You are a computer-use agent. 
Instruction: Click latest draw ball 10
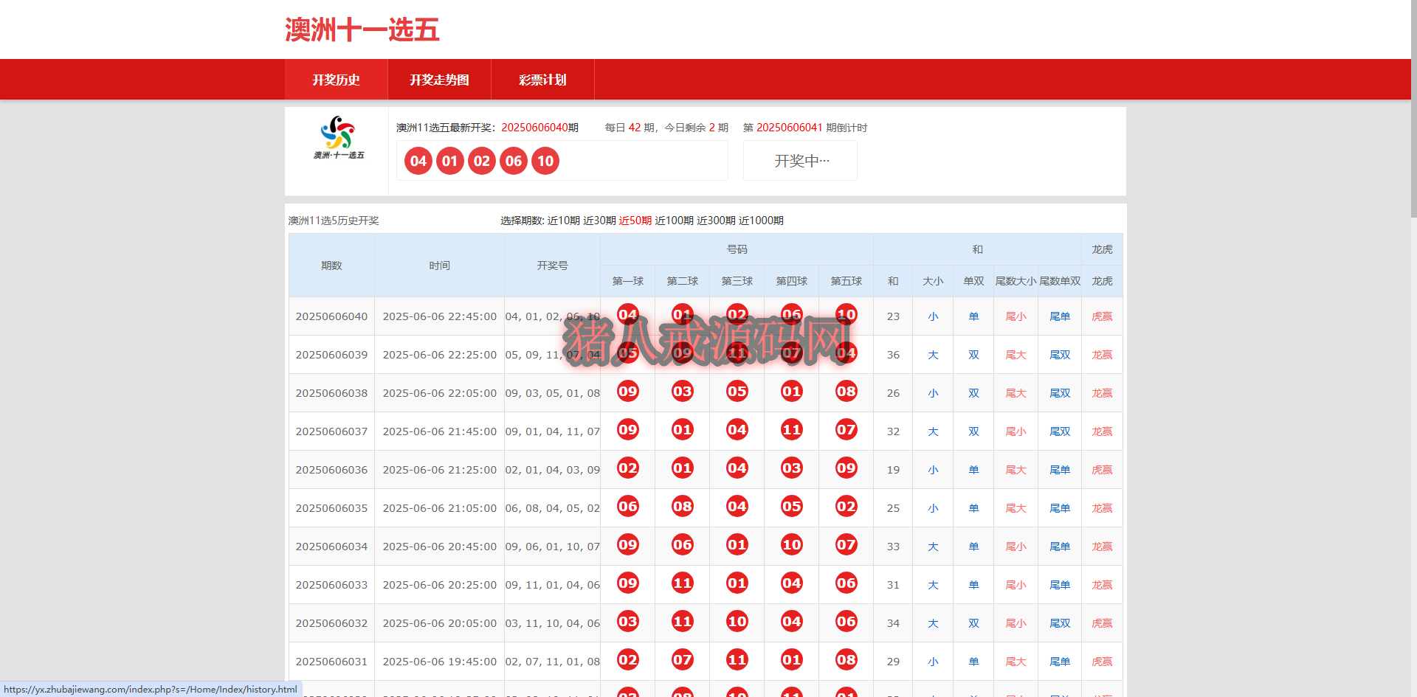545,161
